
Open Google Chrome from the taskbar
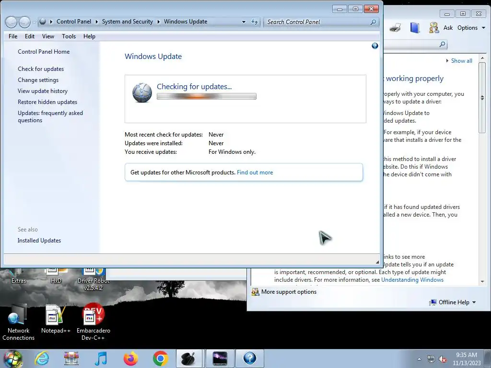click(x=160, y=358)
